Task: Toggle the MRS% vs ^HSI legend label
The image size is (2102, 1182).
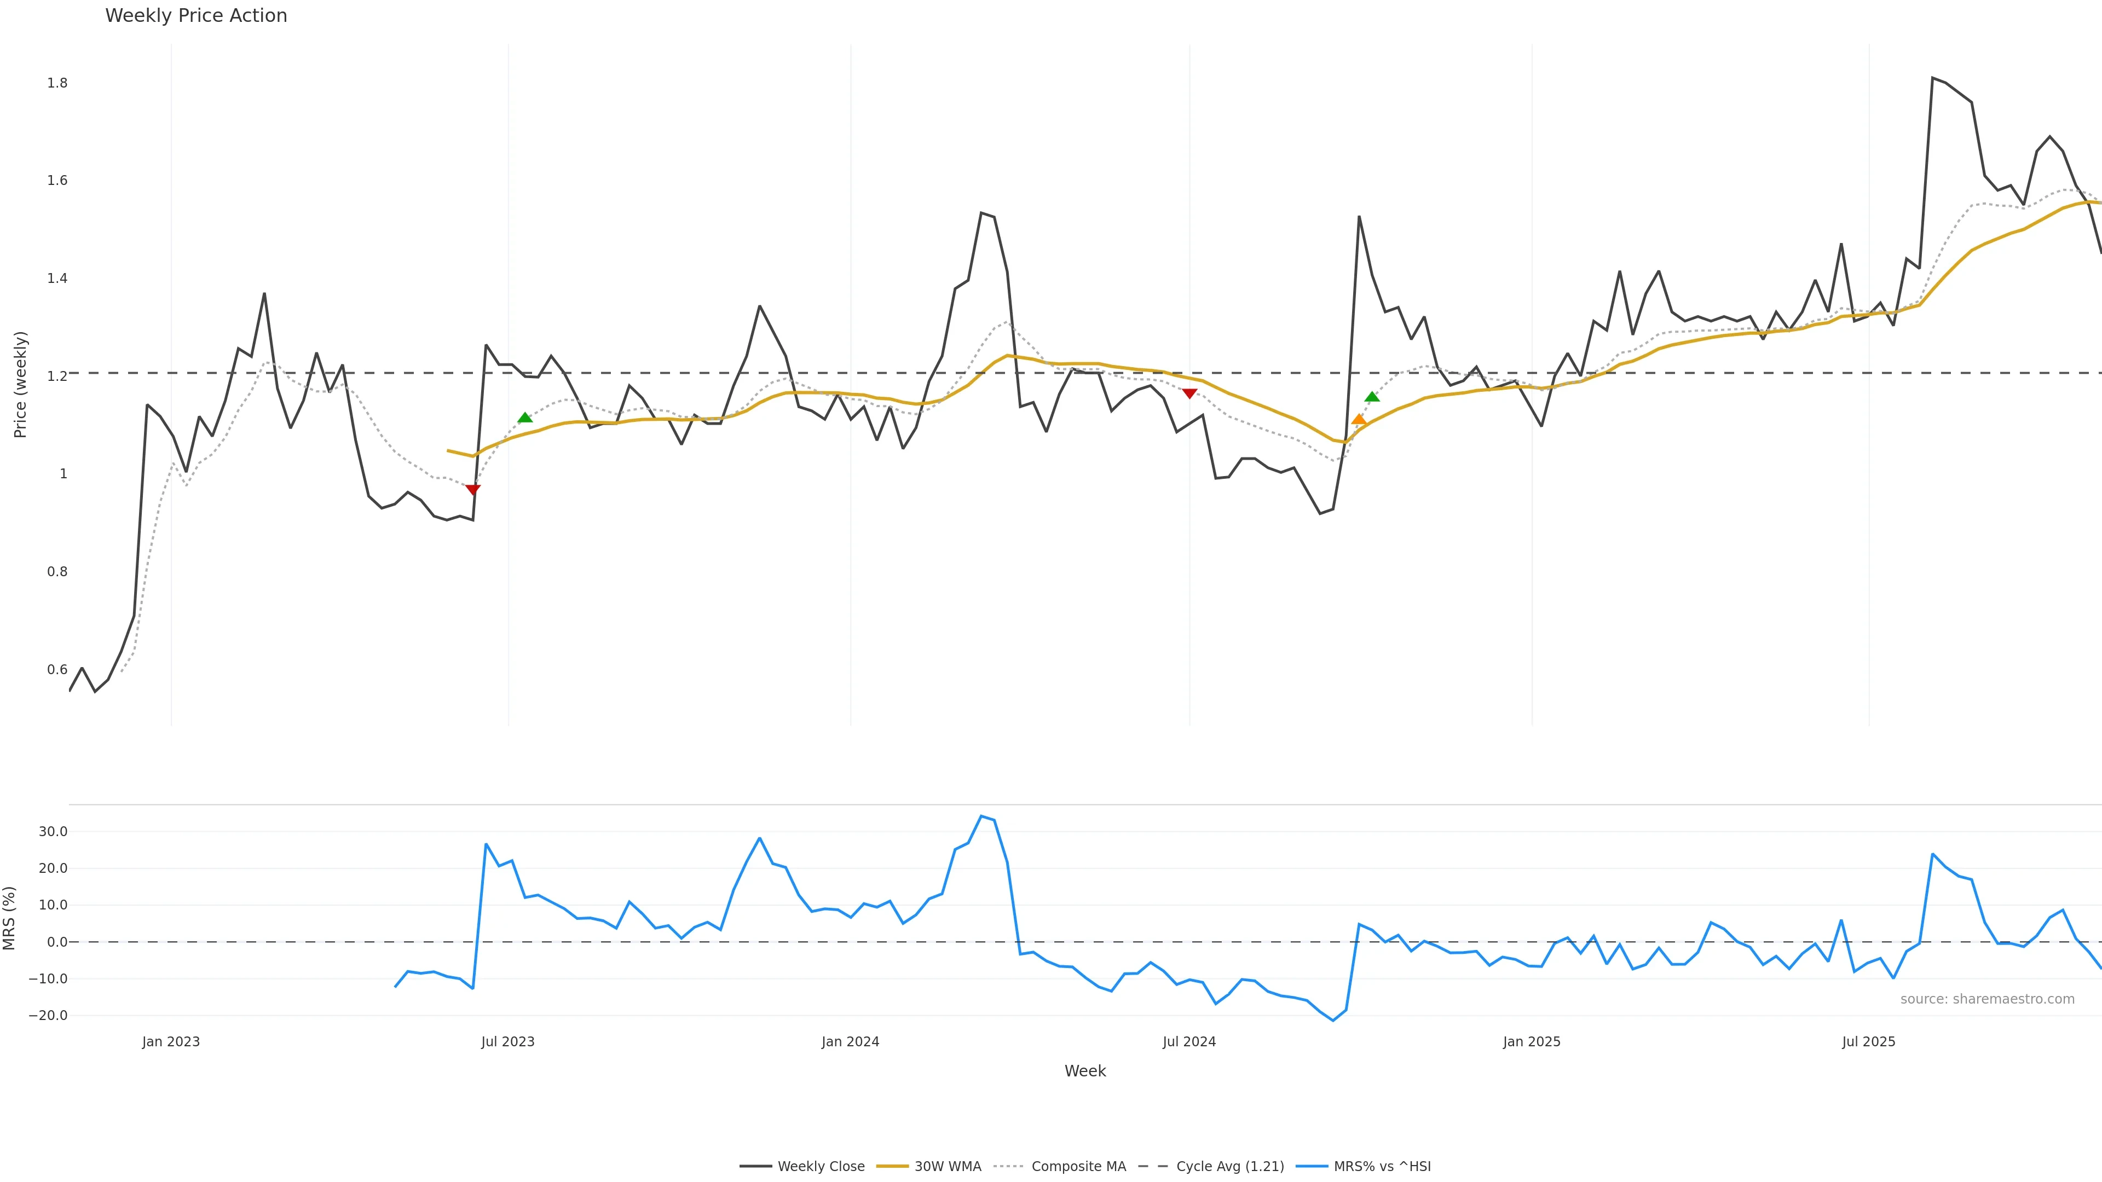Action: coord(1382,1167)
